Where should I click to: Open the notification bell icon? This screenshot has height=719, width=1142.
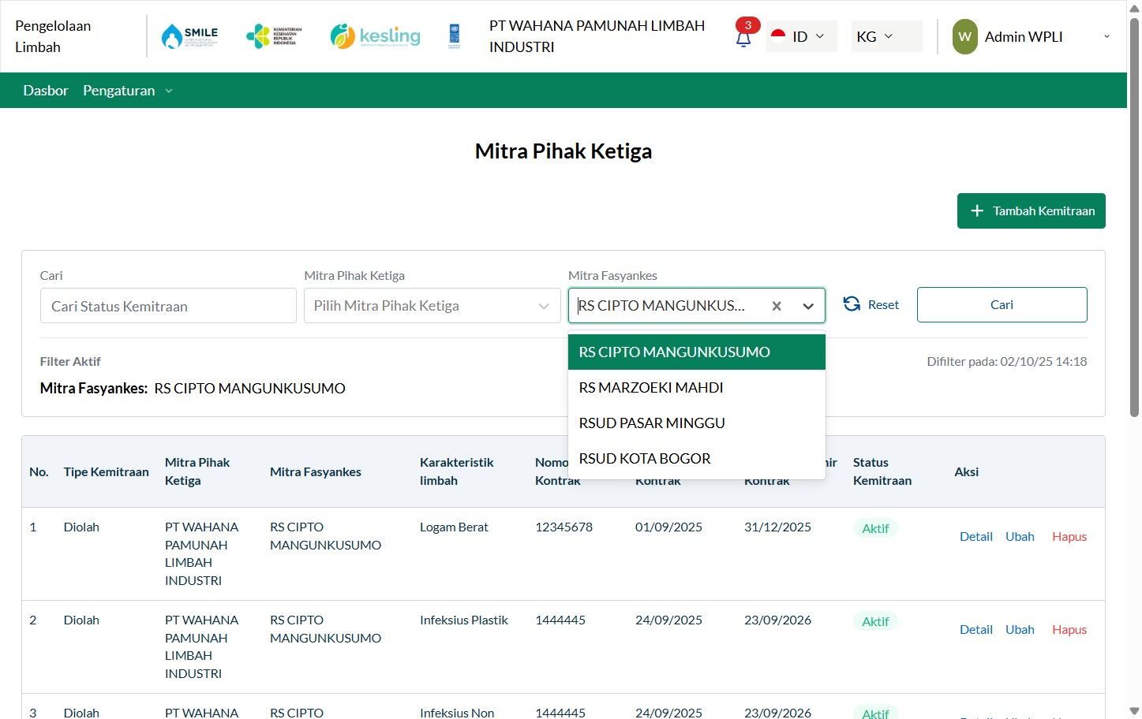pyautogui.click(x=743, y=39)
